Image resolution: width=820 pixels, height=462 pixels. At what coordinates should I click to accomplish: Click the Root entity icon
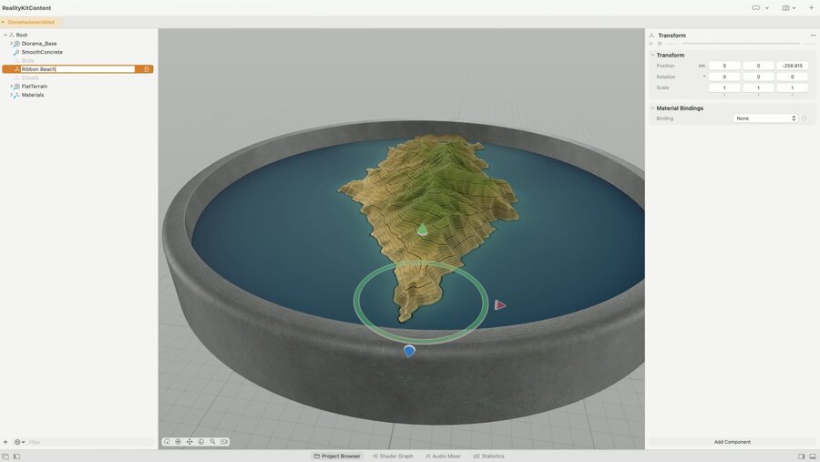point(12,35)
